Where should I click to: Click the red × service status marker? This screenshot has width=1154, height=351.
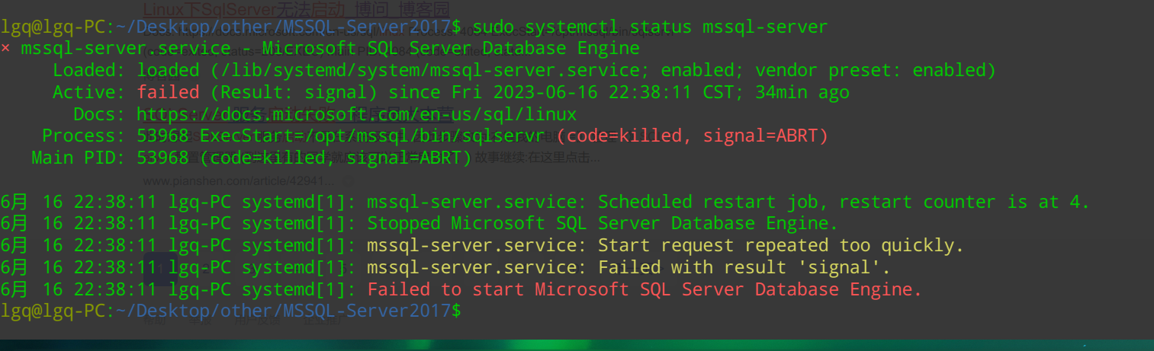pyautogui.click(x=5, y=49)
